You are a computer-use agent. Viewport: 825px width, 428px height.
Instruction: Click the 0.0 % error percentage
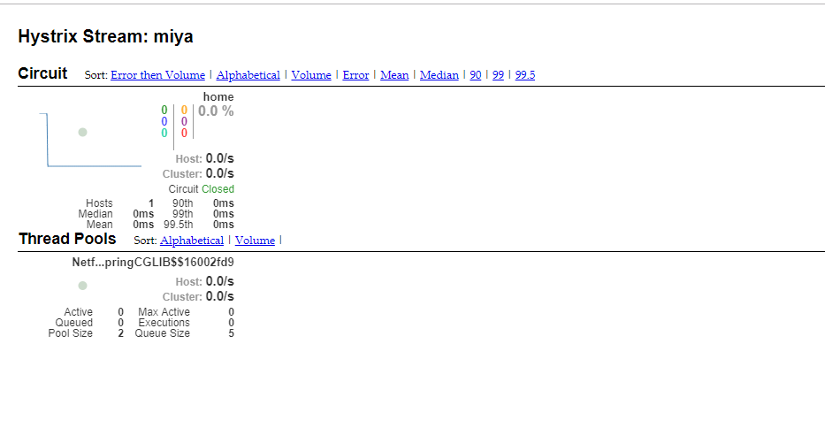(216, 111)
